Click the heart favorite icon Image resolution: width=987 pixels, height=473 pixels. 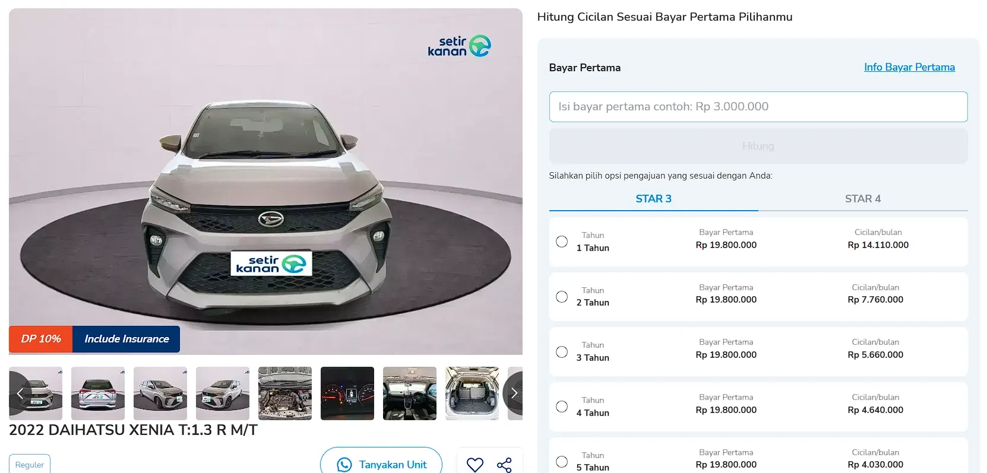pos(475,465)
